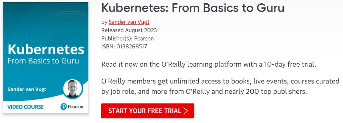The image size is (343, 123).
Task: Click the ISBN 0138268517 text
Action: coord(124,47)
